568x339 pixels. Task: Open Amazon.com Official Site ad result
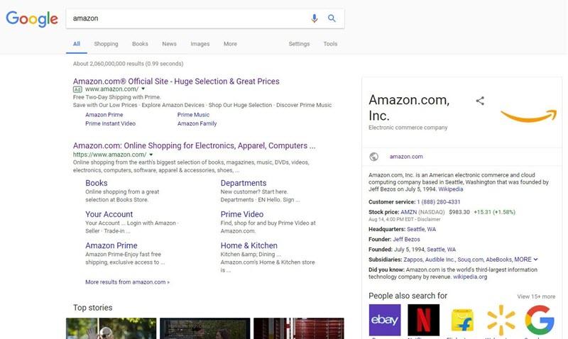pyautogui.click(x=176, y=82)
